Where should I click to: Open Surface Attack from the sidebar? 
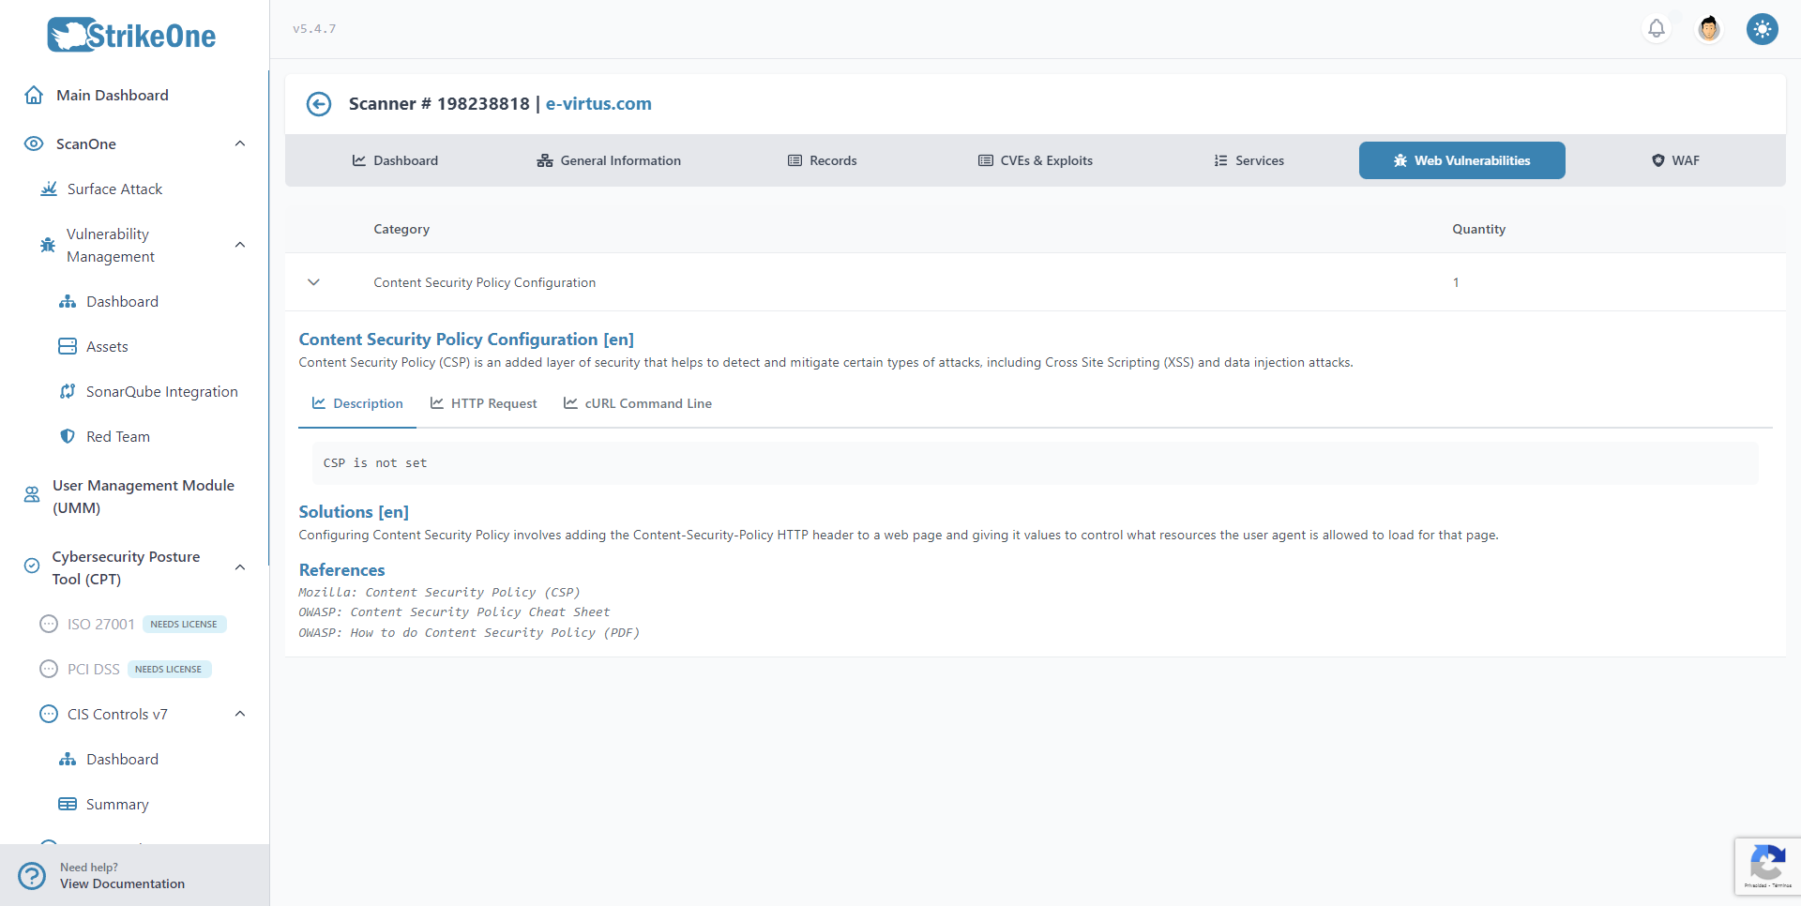coord(114,189)
